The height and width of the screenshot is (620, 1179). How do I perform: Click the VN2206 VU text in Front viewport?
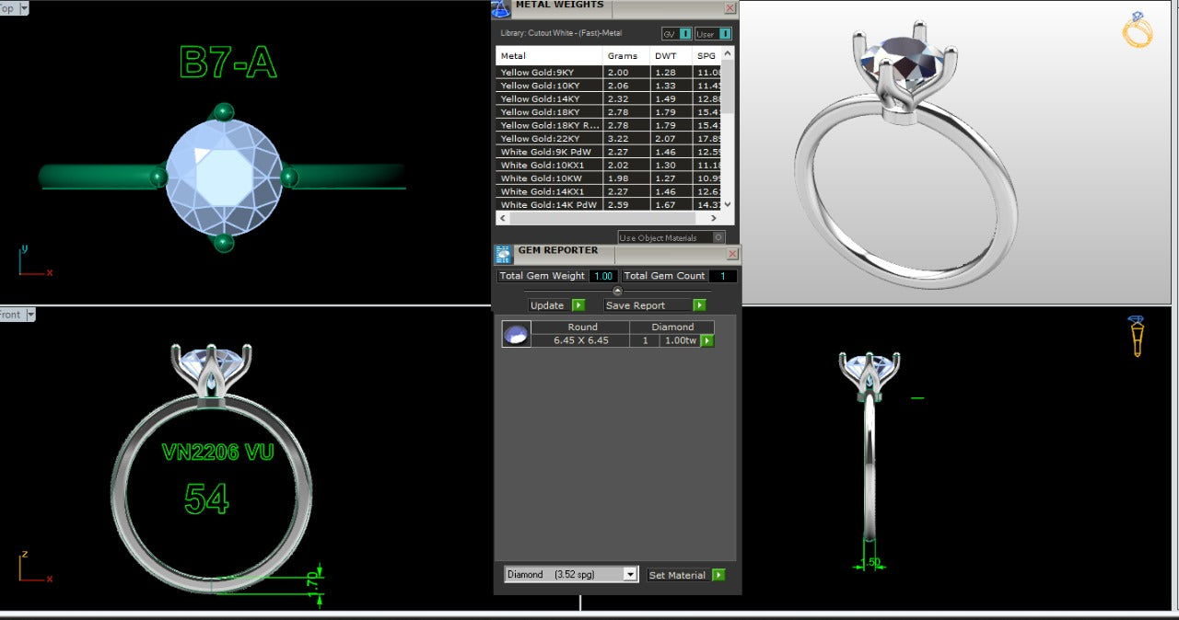[x=218, y=452]
